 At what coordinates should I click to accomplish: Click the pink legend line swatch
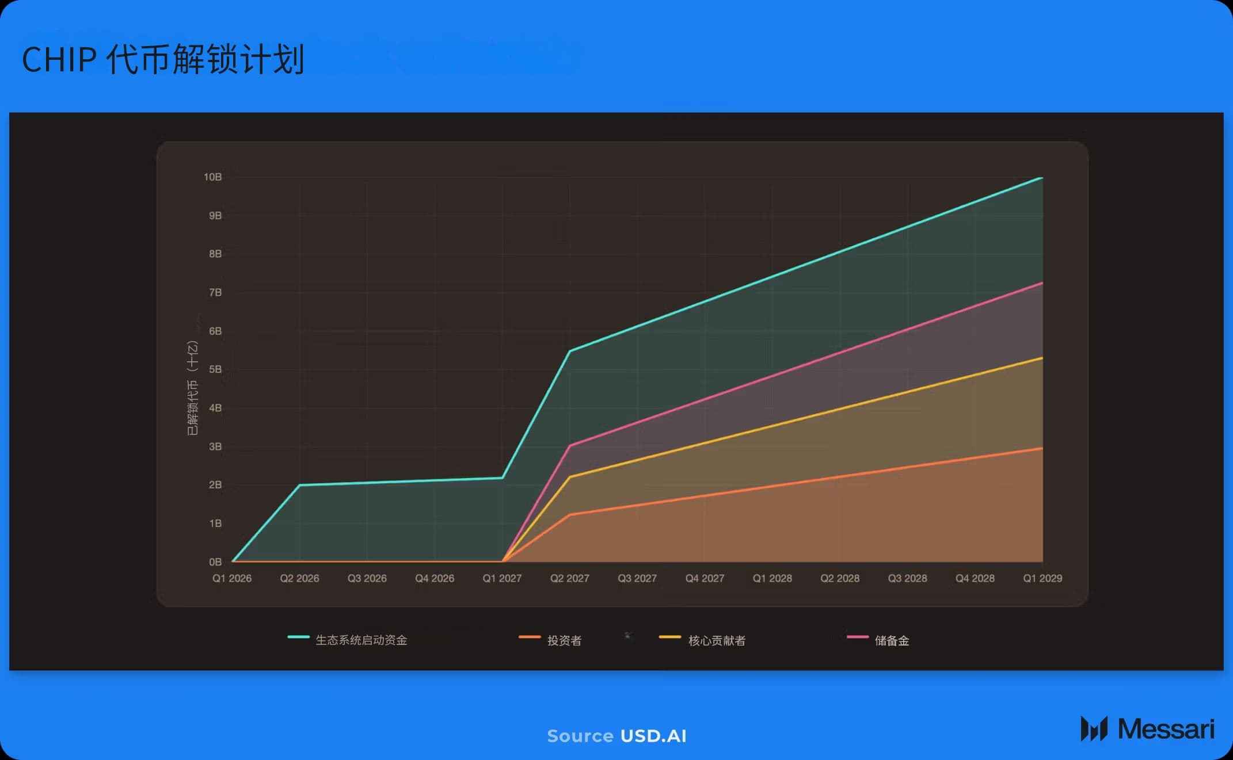[x=858, y=637]
